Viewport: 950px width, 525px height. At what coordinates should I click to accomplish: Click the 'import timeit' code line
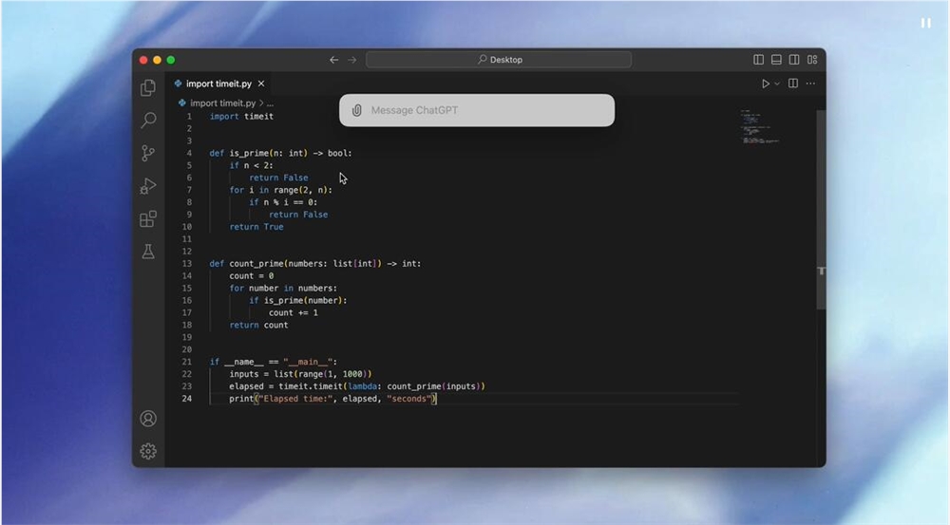(x=241, y=116)
